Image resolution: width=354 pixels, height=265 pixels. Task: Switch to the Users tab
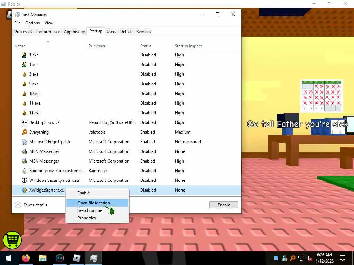pos(111,31)
